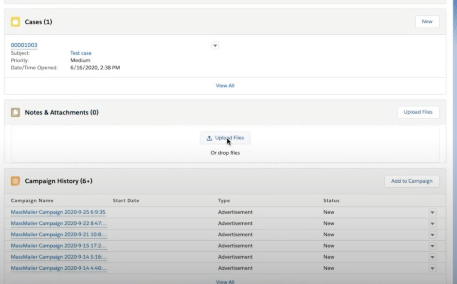Click centered Upload Files button with arrow icon
The width and height of the screenshot is (457, 284).
click(x=225, y=138)
